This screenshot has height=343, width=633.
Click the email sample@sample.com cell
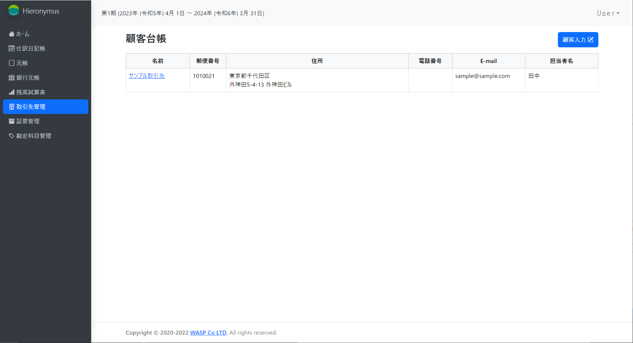(489, 80)
